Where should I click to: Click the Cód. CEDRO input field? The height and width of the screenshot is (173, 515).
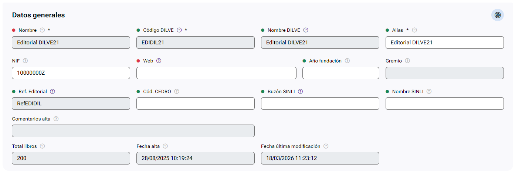195,104
